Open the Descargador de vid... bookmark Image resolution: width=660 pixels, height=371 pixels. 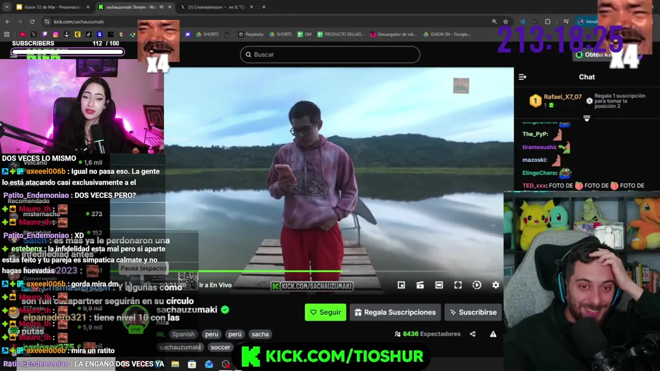[x=393, y=35]
